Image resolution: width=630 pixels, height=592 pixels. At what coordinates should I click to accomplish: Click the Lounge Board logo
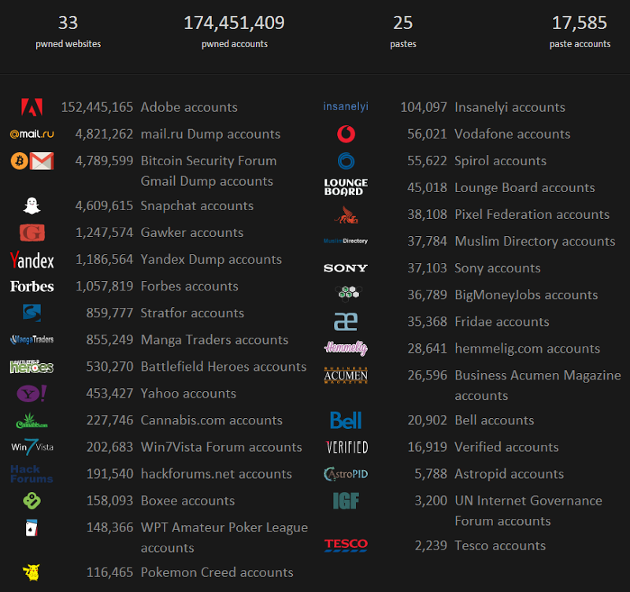(x=346, y=187)
